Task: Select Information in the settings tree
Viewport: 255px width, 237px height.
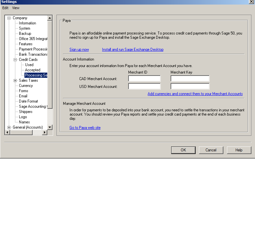Action: click(x=27, y=23)
